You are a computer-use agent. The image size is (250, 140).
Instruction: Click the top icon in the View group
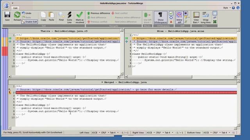coord(215,13)
